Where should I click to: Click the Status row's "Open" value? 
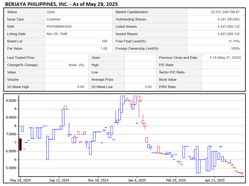coord(51,12)
